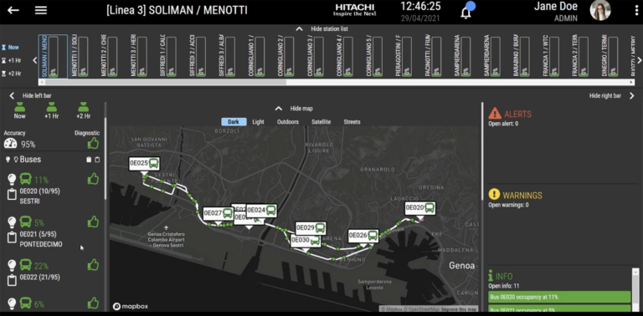Switch the map to Streets style
Screen dimensions: 643x316
point(352,122)
